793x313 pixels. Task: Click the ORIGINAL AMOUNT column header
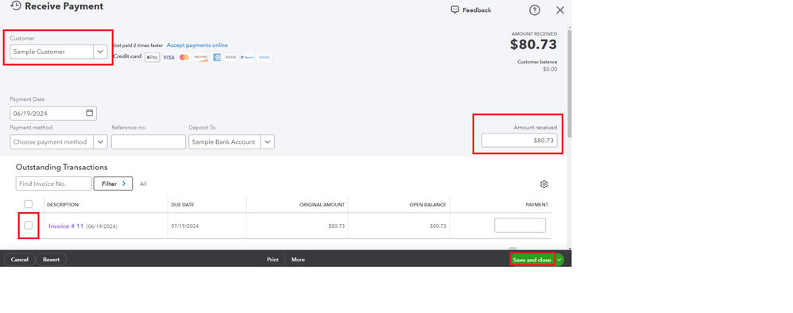322,205
